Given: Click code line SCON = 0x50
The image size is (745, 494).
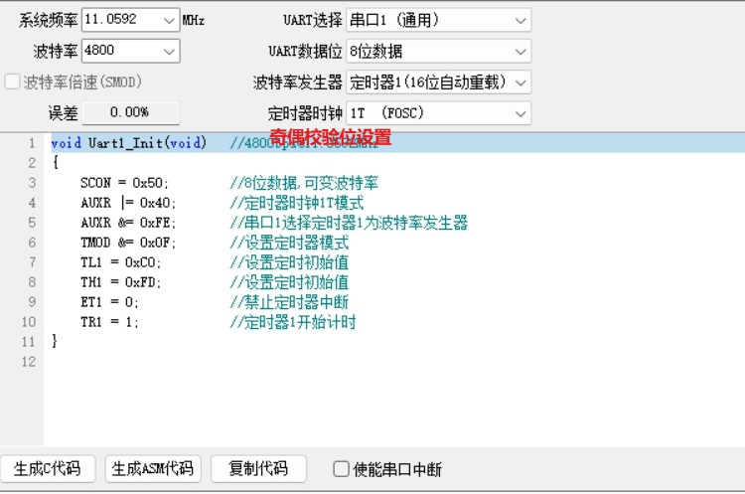Looking at the screenshot, I should (124, 183).
